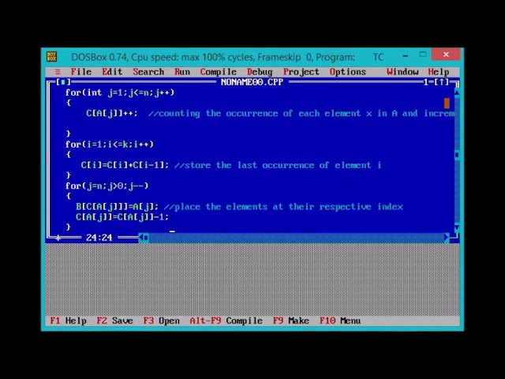505x379 pixels.
Task: Click the line 'for(int j=1;j<=n;j++)'
Action: coord(120,93)
